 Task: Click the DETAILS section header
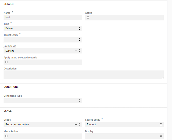tap(8, 4)
